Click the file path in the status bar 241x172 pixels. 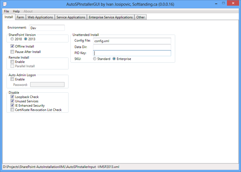[x=61, y=167]
